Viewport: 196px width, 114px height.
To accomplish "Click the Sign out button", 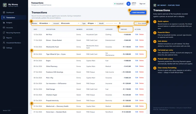I will point(142,4).
